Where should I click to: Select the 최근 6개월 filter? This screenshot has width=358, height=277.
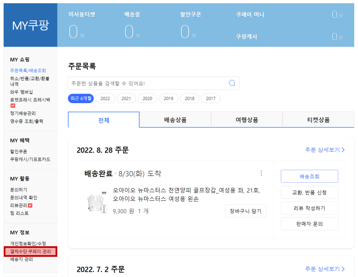click(81, 98)
